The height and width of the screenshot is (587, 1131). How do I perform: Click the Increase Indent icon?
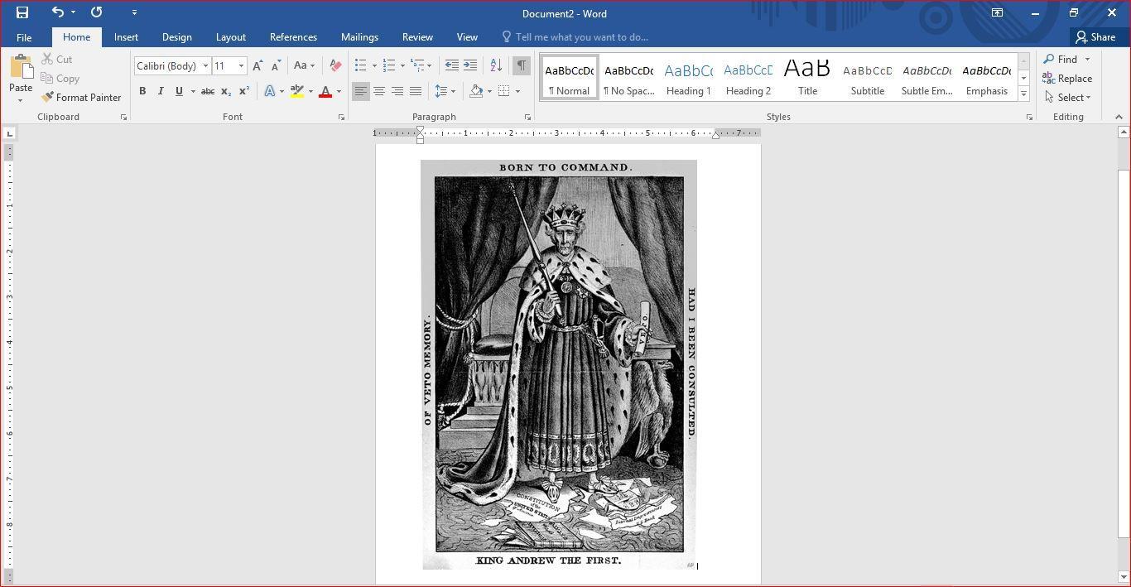(x=470, y=65)
